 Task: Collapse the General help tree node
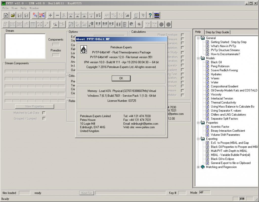(x=198, y=38)
